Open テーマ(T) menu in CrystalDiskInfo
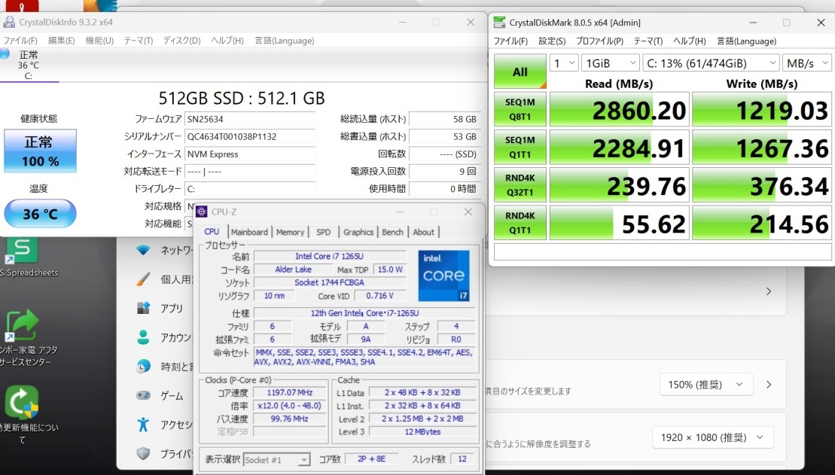The image size is (835, 475). (x=139, y=41)
